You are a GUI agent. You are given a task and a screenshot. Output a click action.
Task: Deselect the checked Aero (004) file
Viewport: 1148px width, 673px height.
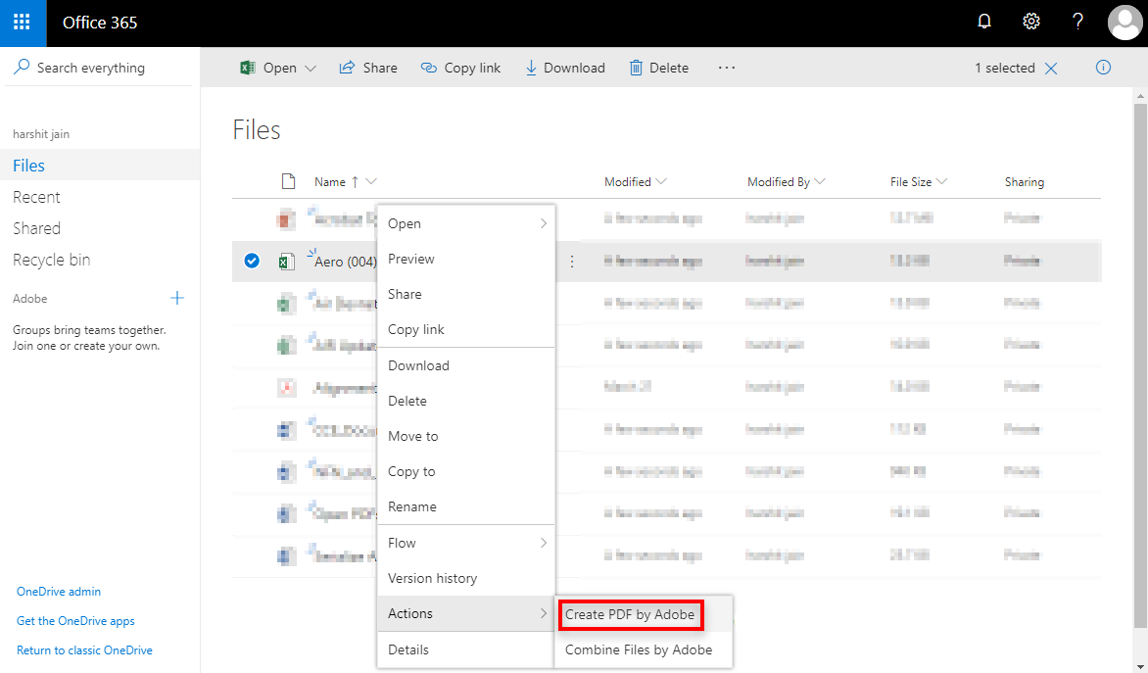(252, 260)
